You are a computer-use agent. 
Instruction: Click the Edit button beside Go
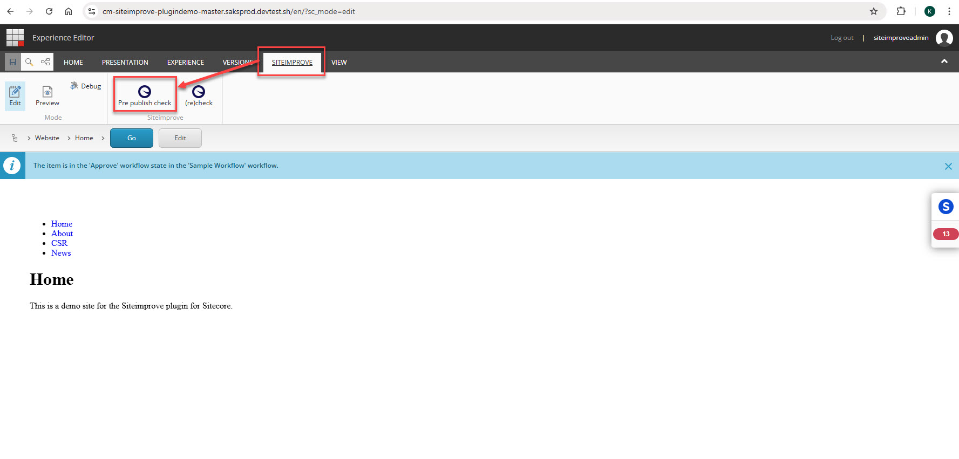pos(180,138)
